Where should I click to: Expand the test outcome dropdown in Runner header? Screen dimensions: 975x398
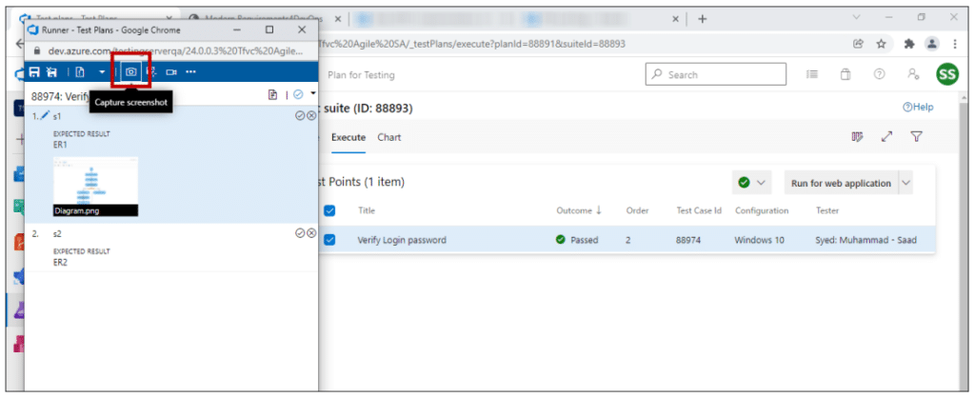312,94
